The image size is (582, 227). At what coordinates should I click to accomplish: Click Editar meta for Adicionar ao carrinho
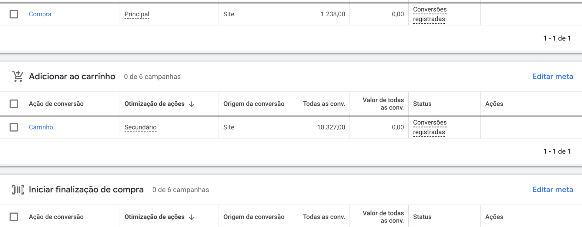click(553, 77)
